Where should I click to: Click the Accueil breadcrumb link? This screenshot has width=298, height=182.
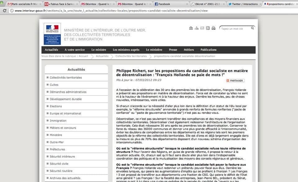pyautogui.click(x=83, y=56)
